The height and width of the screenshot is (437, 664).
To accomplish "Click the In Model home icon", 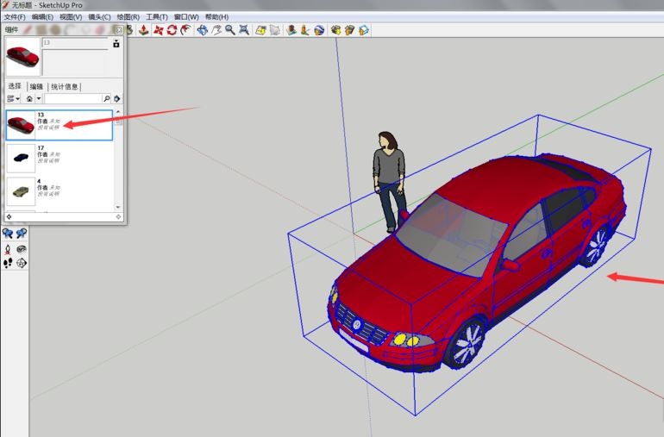I will click(29, 98).
